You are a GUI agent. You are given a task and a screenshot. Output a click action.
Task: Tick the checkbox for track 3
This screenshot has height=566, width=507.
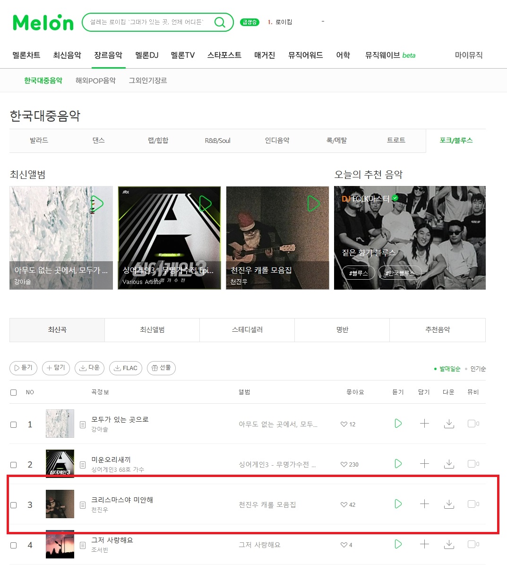coord(13,505)
